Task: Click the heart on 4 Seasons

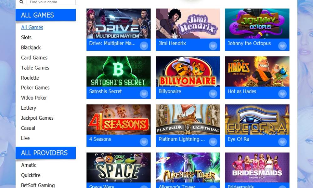Action: click(x=144, y=142)
